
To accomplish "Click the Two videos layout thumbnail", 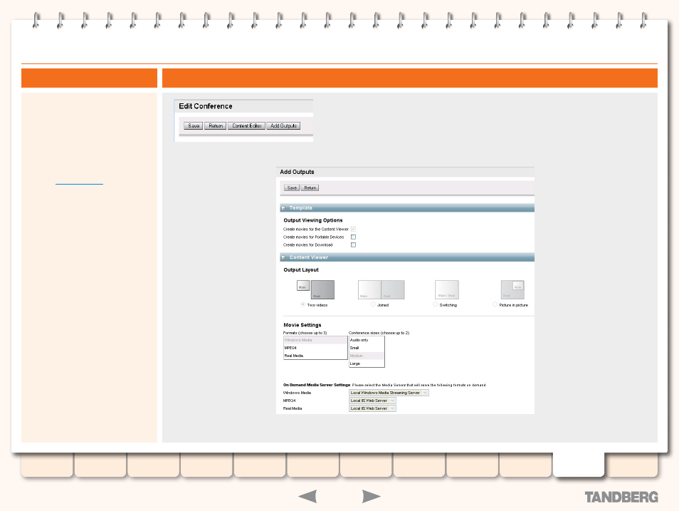I will point(316,290).
